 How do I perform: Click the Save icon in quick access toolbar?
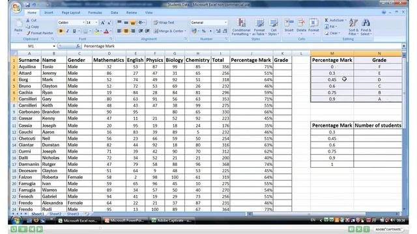click(x=27, y=5)
